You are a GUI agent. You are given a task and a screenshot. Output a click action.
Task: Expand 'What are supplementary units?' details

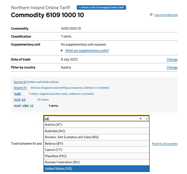click(87, 51)
